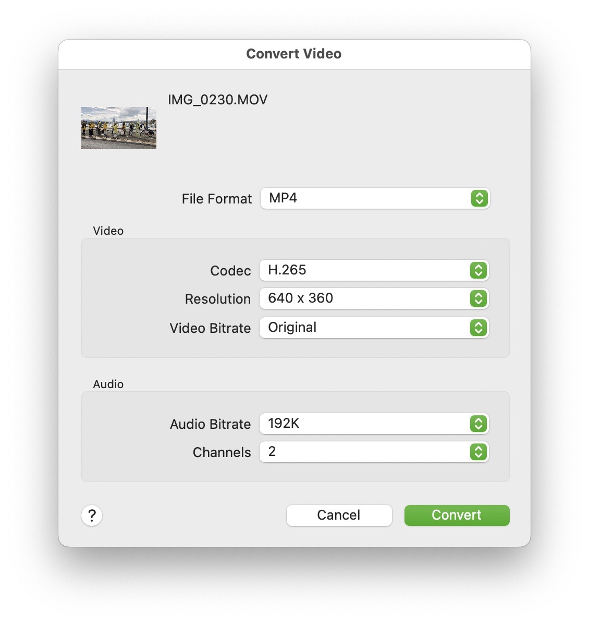Screen dimensions: 589x624
Task: Click the stepper arrows next to H.265
Action: coord(478,270)
